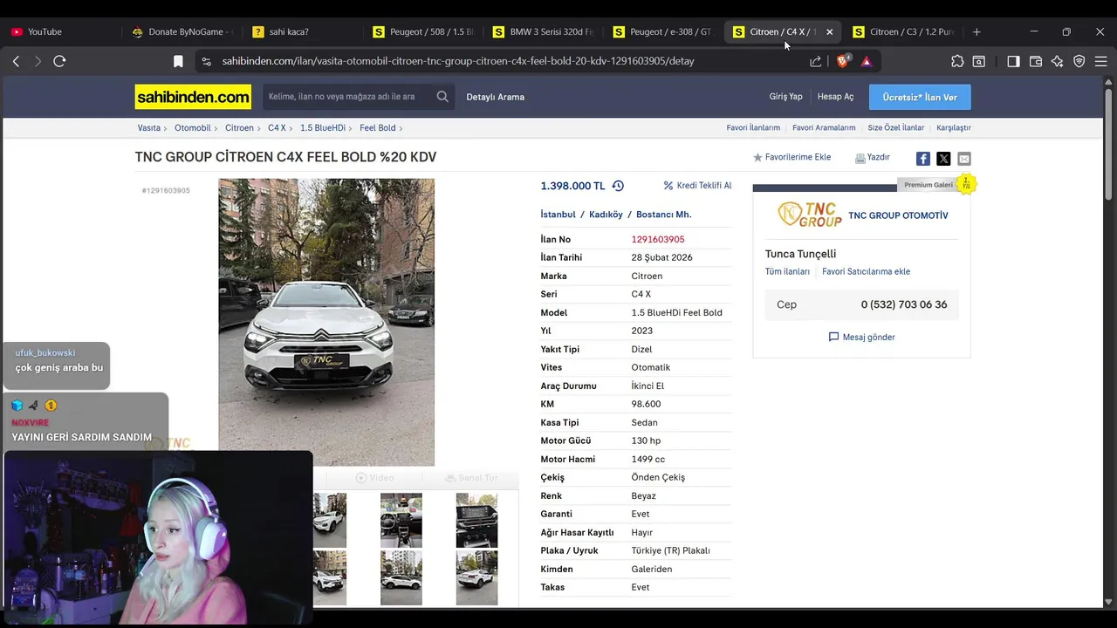Open the Citroen breadcrumb
This screenshot has width=1117, height=628.
click(x=239, y=127)
